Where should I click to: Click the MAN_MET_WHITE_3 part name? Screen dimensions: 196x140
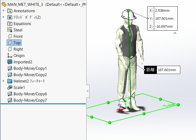(25, 5)
